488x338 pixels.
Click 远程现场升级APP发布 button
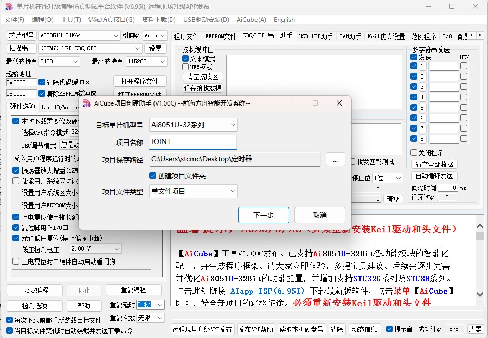(x=202, y=329)
